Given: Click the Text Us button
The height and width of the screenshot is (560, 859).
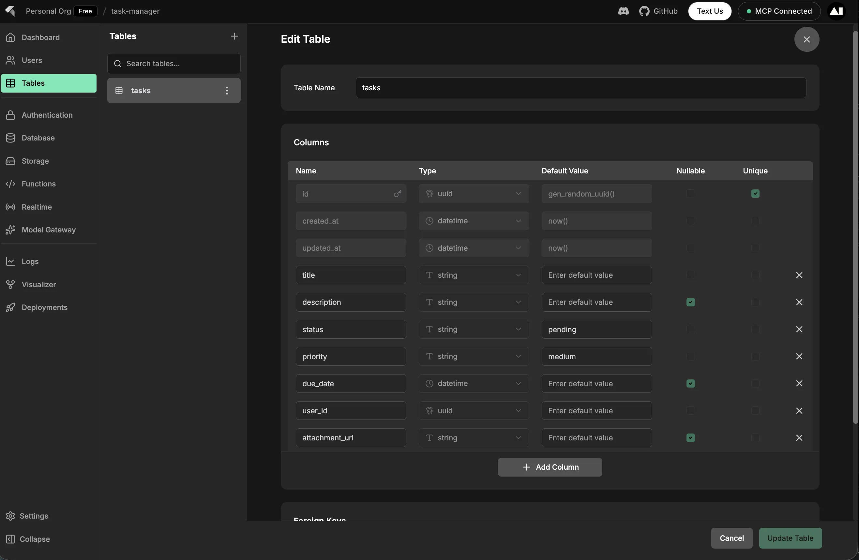Looking at the screenshot, I should [x=710, y=11].
